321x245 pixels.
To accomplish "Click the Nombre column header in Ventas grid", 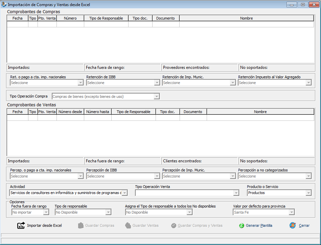I will tap(260, 112).
